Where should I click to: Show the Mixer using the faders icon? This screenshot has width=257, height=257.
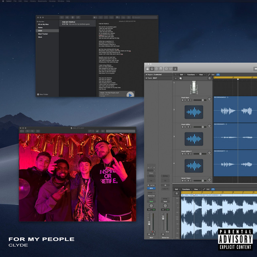coord(171,69)
